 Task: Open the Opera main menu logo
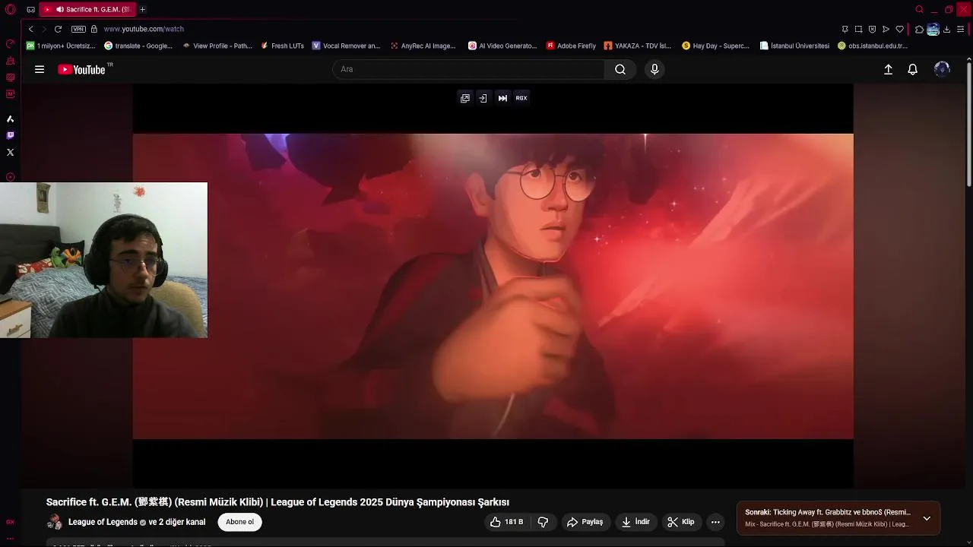click(11, 9)
